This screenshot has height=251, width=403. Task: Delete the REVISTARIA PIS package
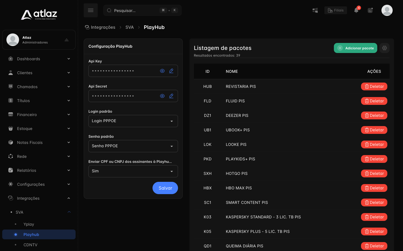point(374,86)
